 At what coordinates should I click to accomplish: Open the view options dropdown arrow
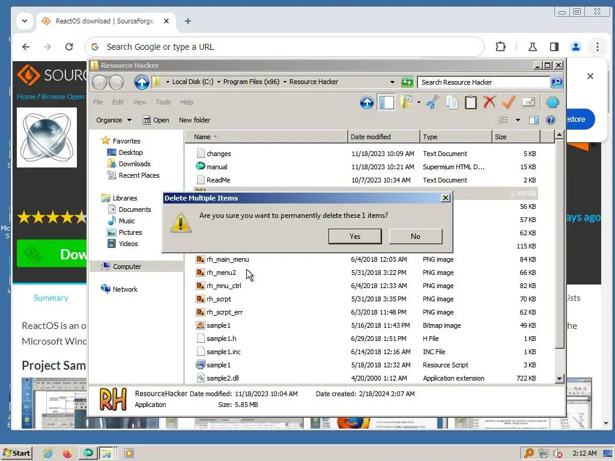518,120
